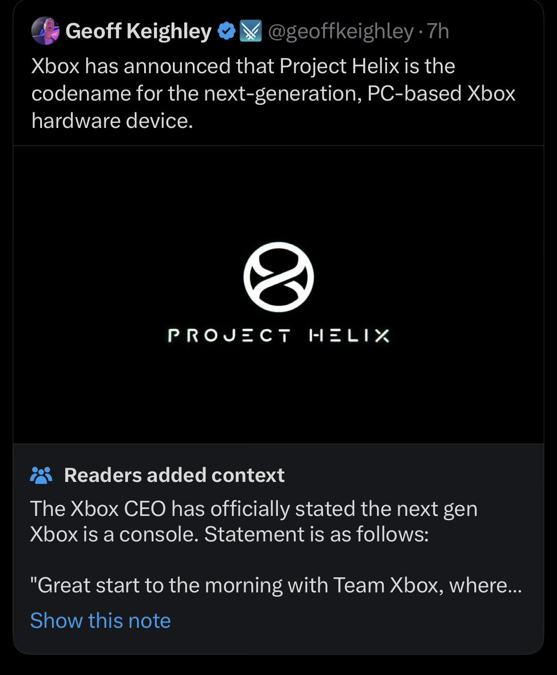This screenshot has width=557, height=675.
Task: Select the tweet text about Project Helix codename
Action: pyautogui.click(x=274, y=93)
